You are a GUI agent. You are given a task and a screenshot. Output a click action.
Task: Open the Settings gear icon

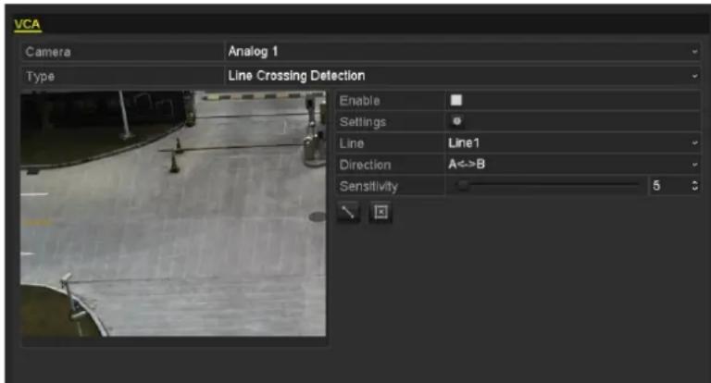tap(457, 121)
